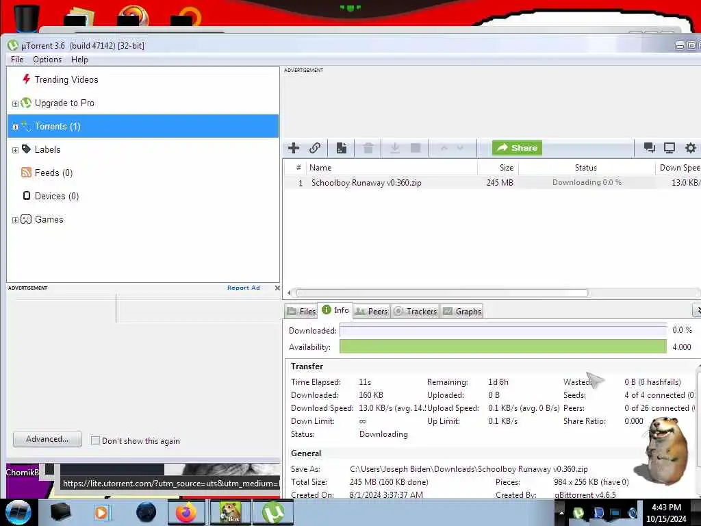The height and width of the screenshot is (526, 701).
Task: Select the Info tab
Action: pos(335,310)
